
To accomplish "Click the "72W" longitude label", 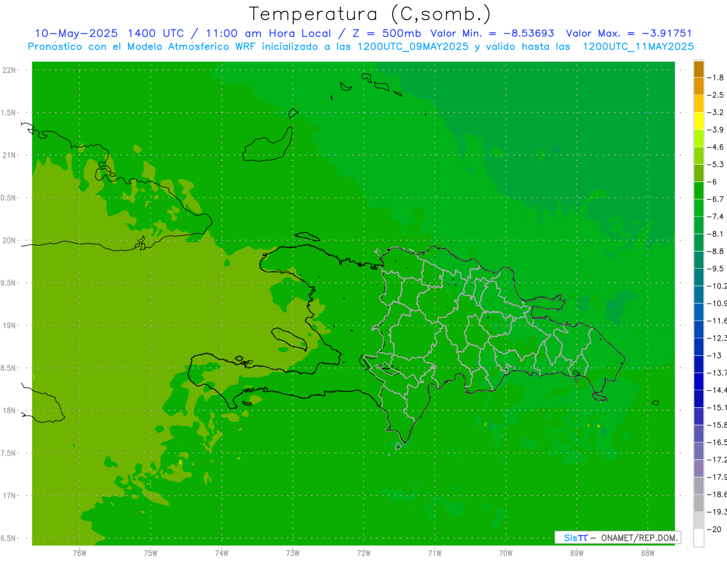I will 363,553.
